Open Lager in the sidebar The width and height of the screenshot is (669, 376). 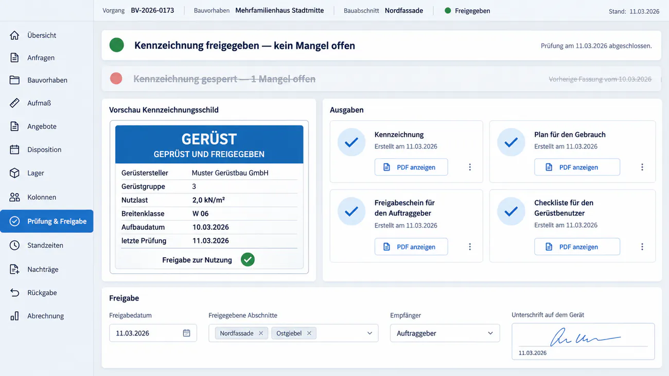[x=46, y=173]
